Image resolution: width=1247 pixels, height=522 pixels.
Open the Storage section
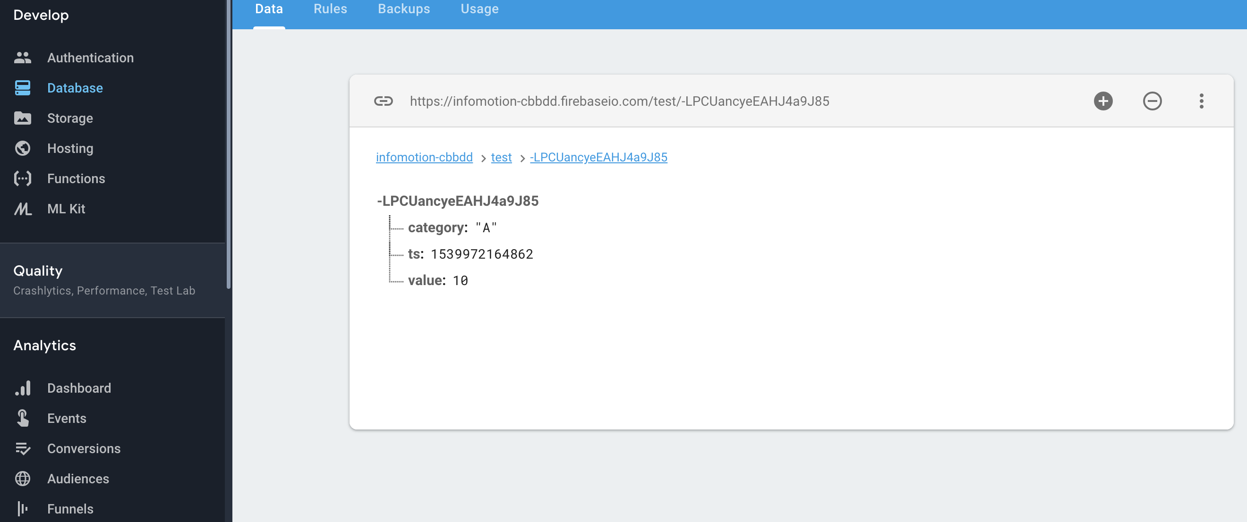[70, 118]
